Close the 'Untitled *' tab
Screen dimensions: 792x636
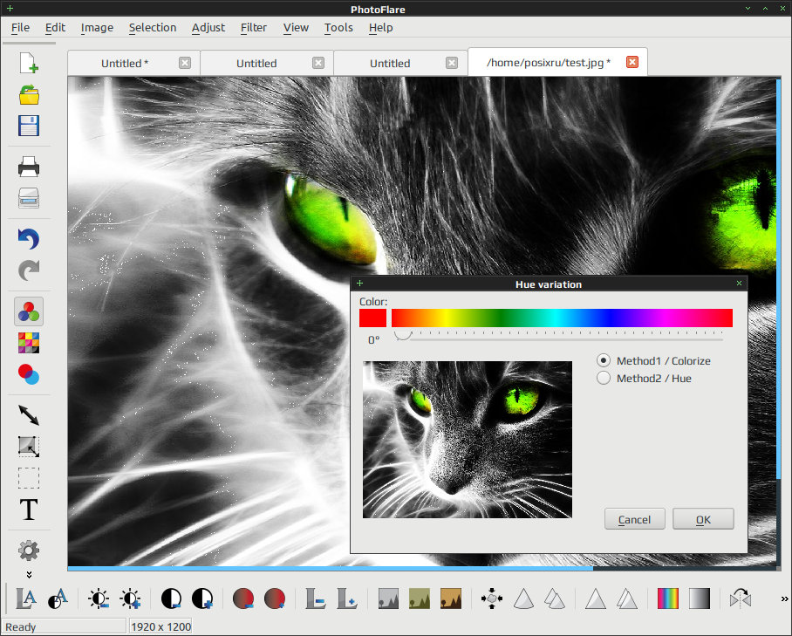[185, 63]
